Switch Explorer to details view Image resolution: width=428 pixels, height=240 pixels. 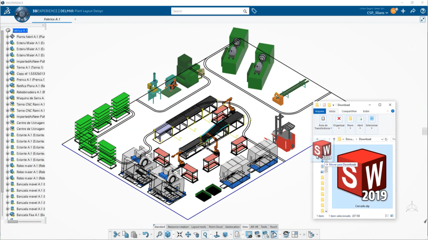[387, 215]
